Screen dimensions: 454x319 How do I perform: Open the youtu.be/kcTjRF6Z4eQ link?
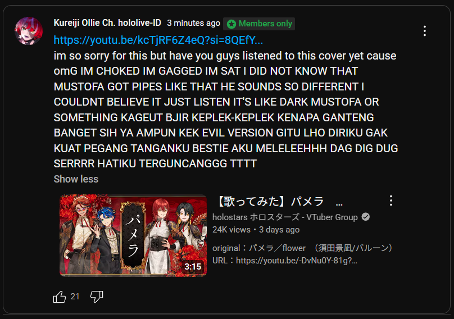[x=158, y=40]
